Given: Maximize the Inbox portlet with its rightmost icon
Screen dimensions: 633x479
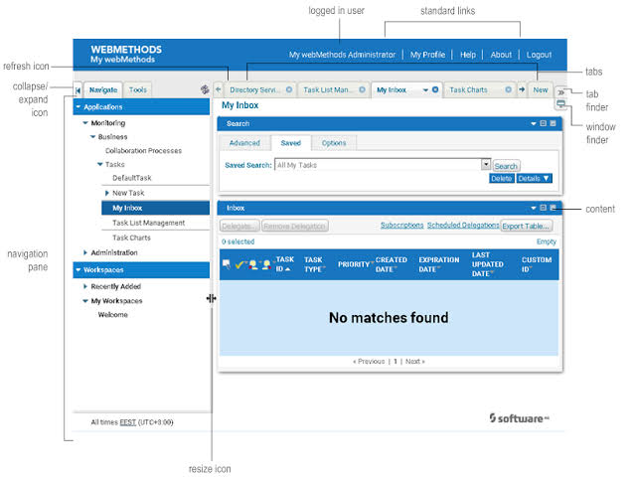Looking at the screenshot, I should pos(553,208).
